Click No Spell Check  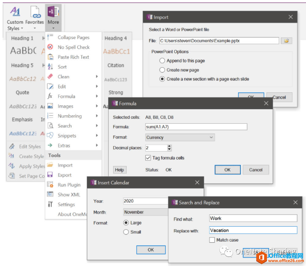click(73, 47)
